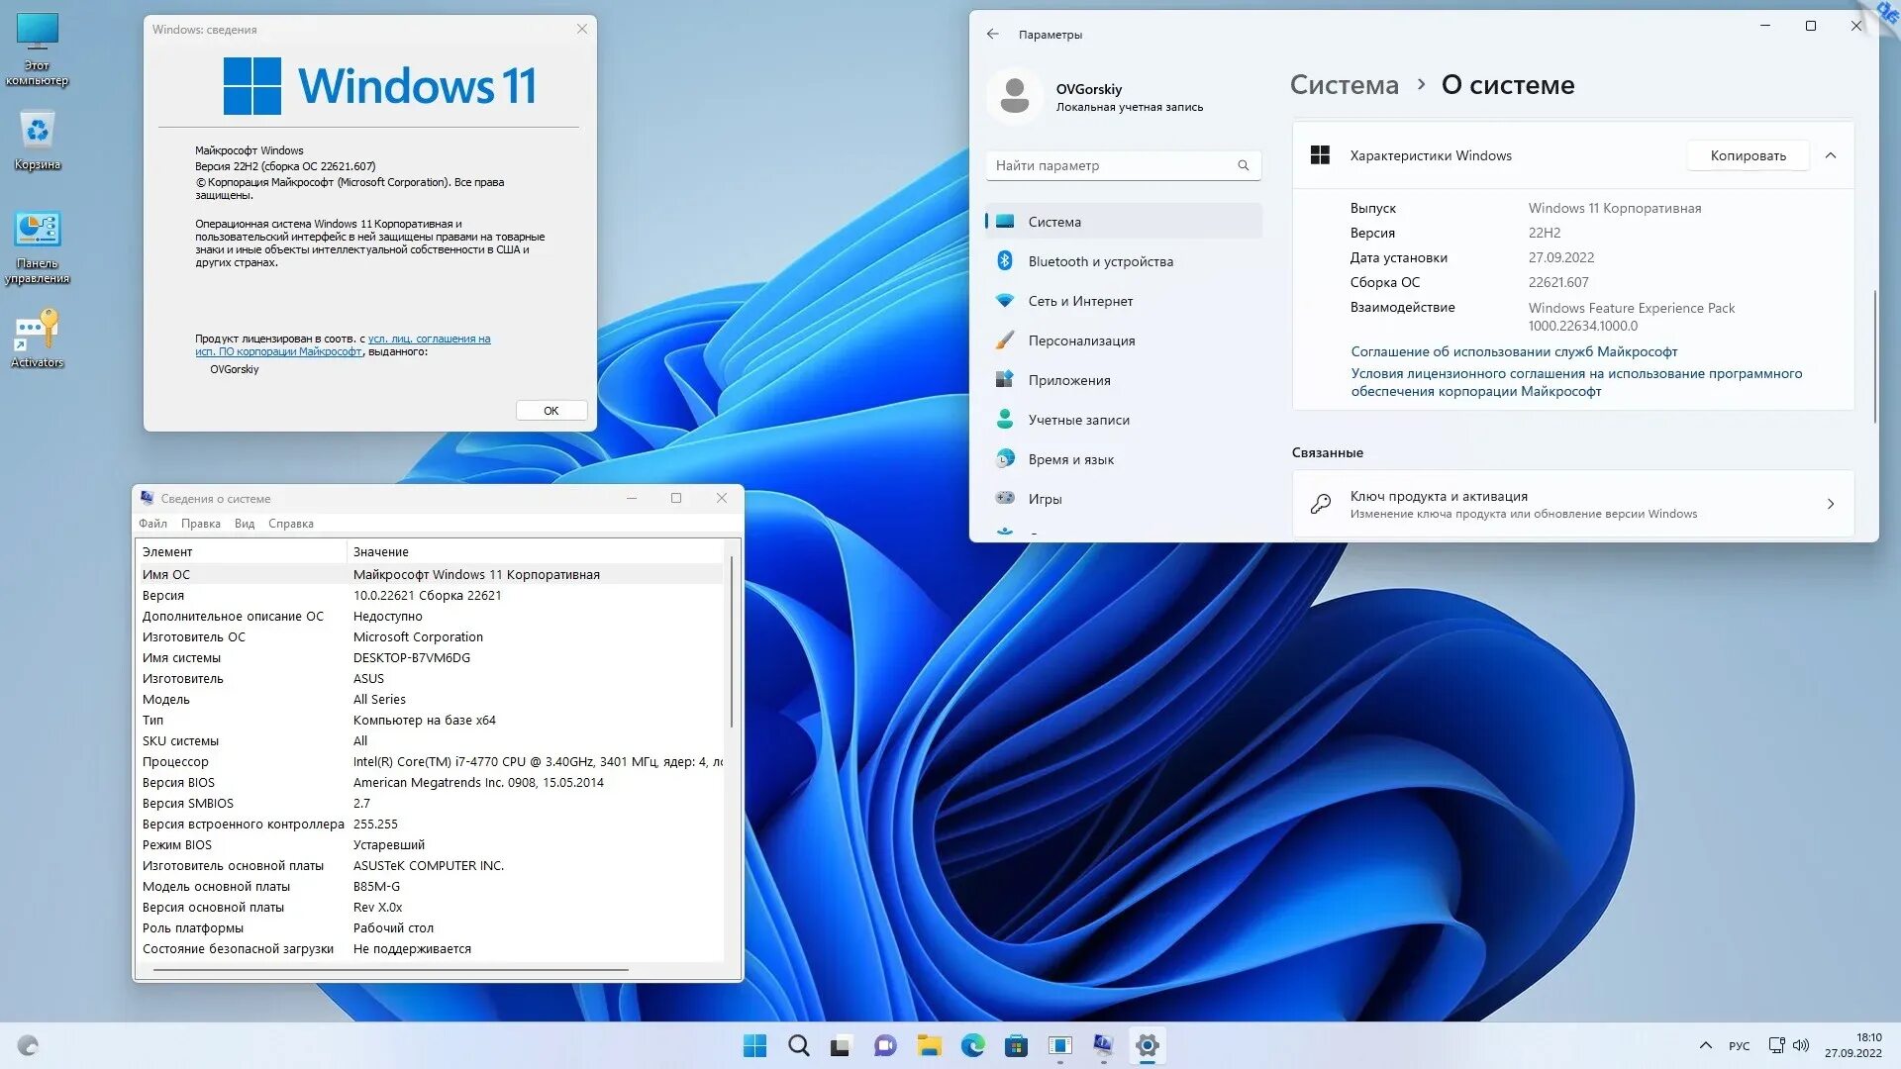Viewport: 1901px width, 1069px height.
Task: Click the OVGorskiy account avatar
Action: point(1014,96)
